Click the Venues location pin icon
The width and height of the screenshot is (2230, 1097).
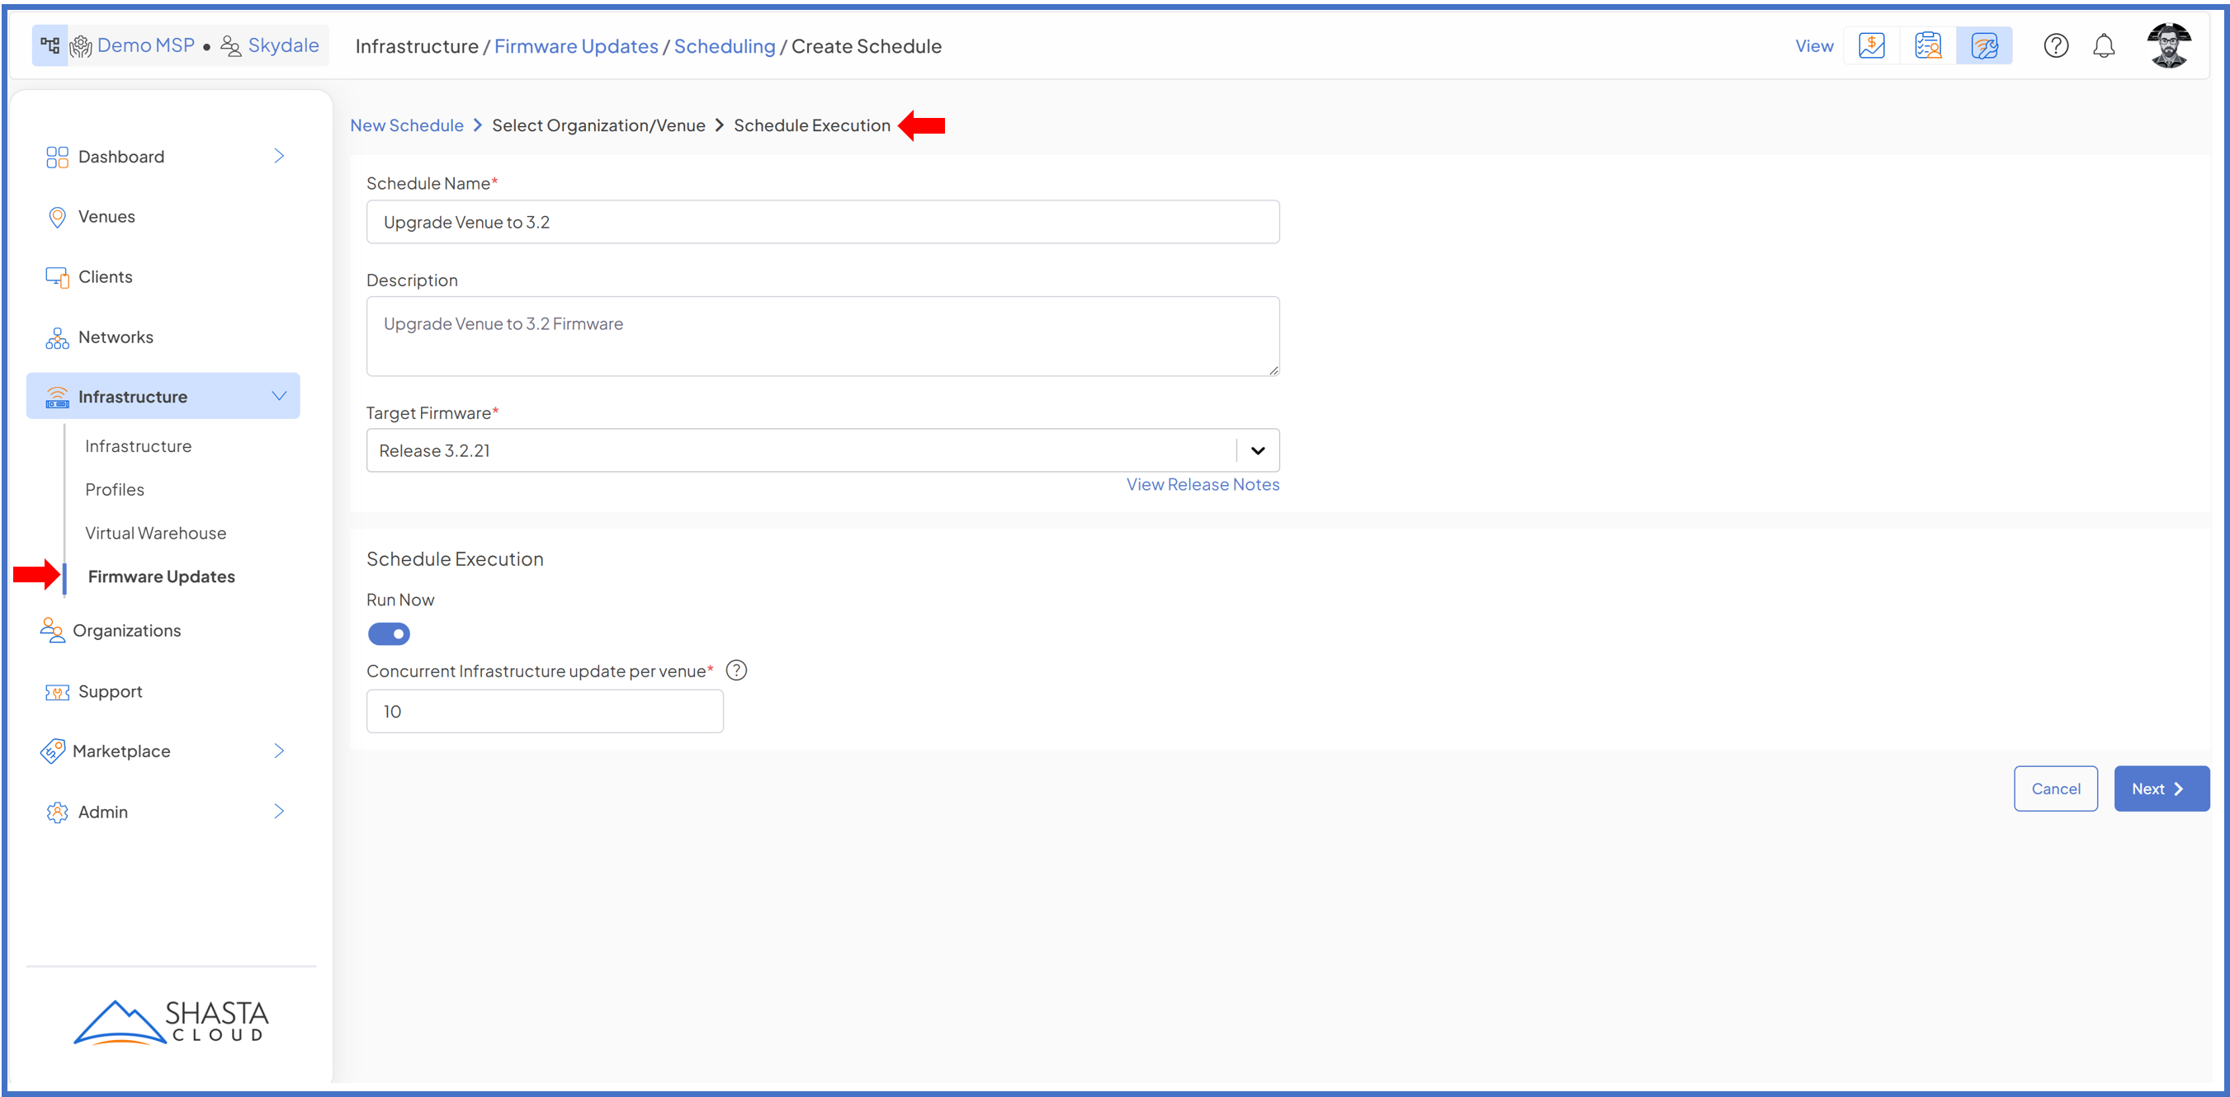pyautogui.click(x=57, y=217)
